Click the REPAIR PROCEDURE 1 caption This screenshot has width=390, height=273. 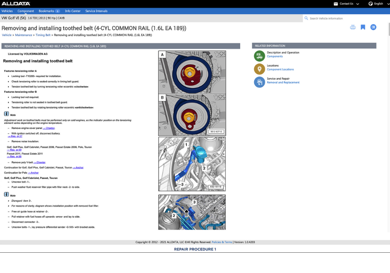(195, 249)
